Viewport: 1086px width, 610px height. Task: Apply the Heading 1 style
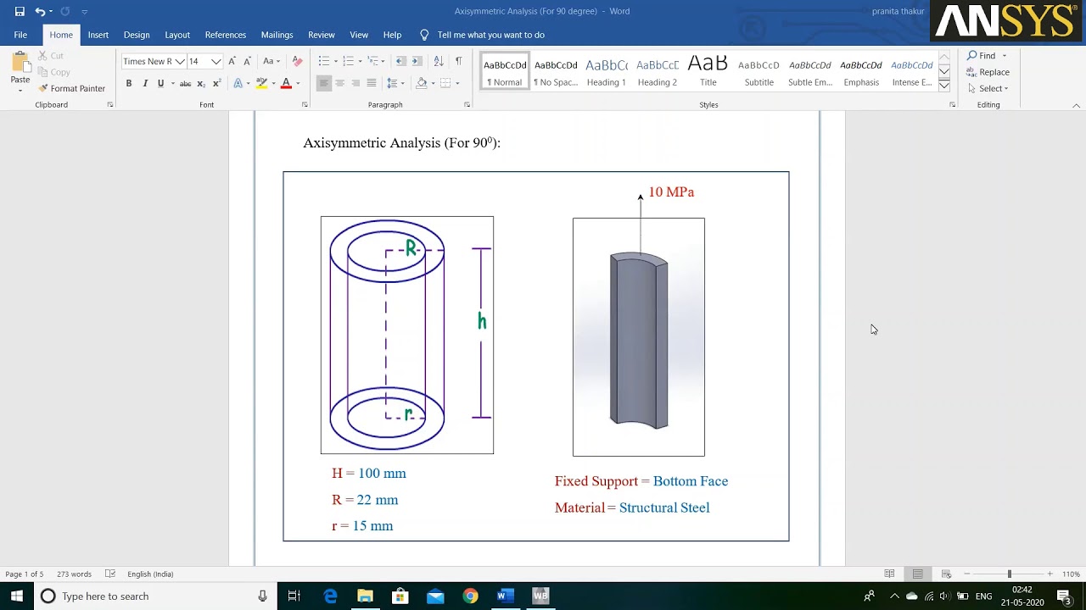click(x=607, y=72)
